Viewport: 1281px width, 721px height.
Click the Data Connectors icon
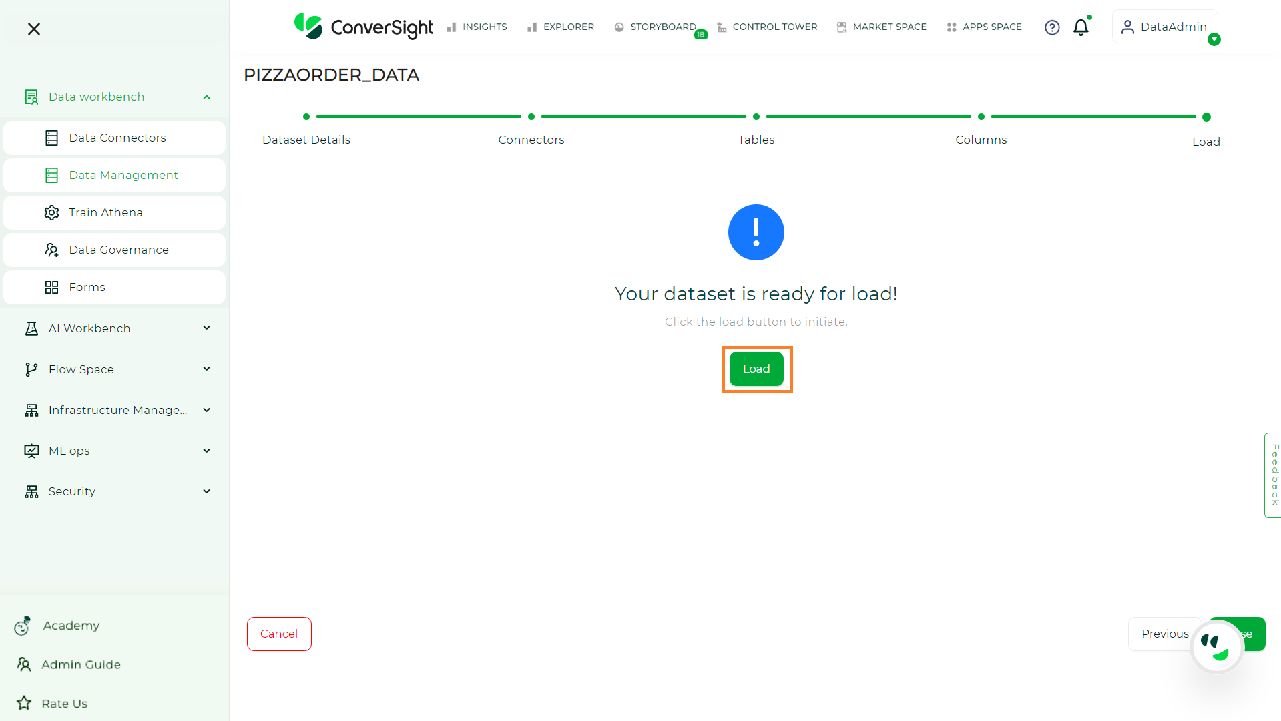point(51,138)
